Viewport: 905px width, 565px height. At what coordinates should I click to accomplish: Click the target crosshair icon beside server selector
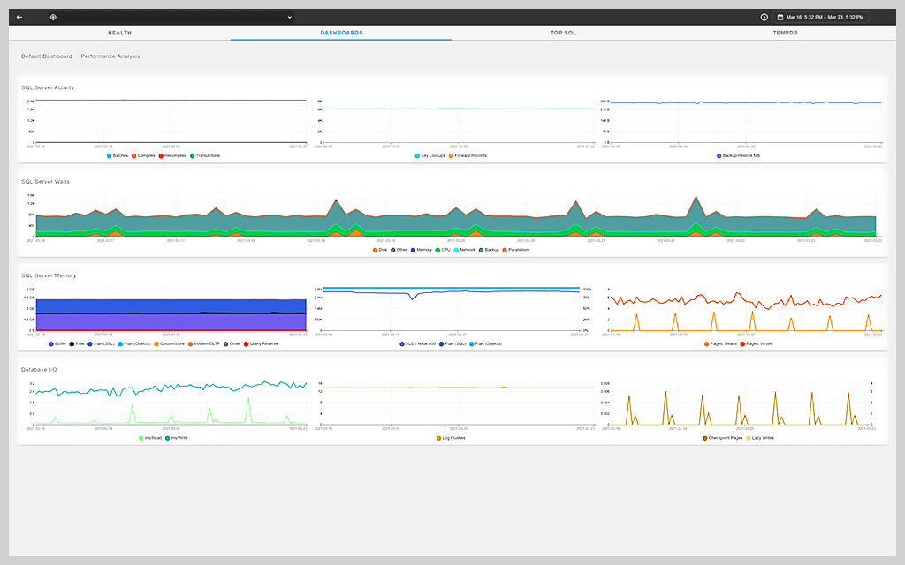coord(53,17)
